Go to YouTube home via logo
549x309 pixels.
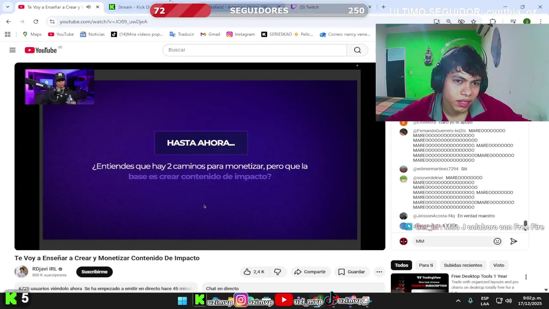tap(41, 50)
